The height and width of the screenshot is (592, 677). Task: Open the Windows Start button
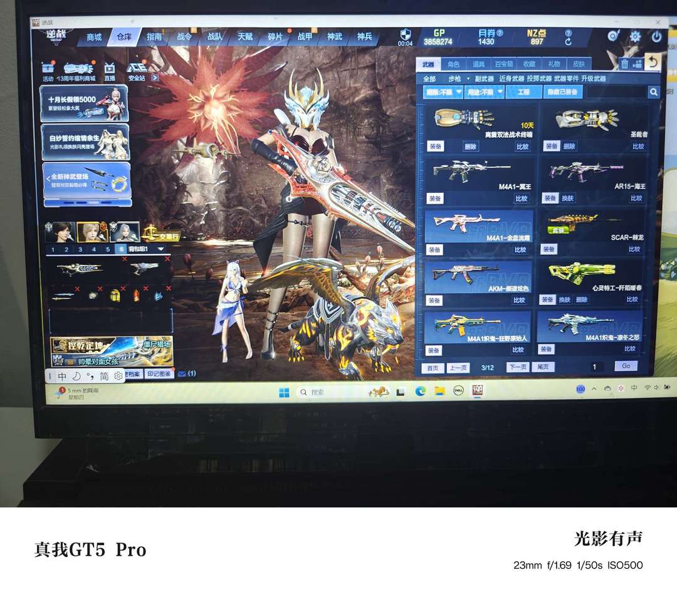tap(284, 392)
